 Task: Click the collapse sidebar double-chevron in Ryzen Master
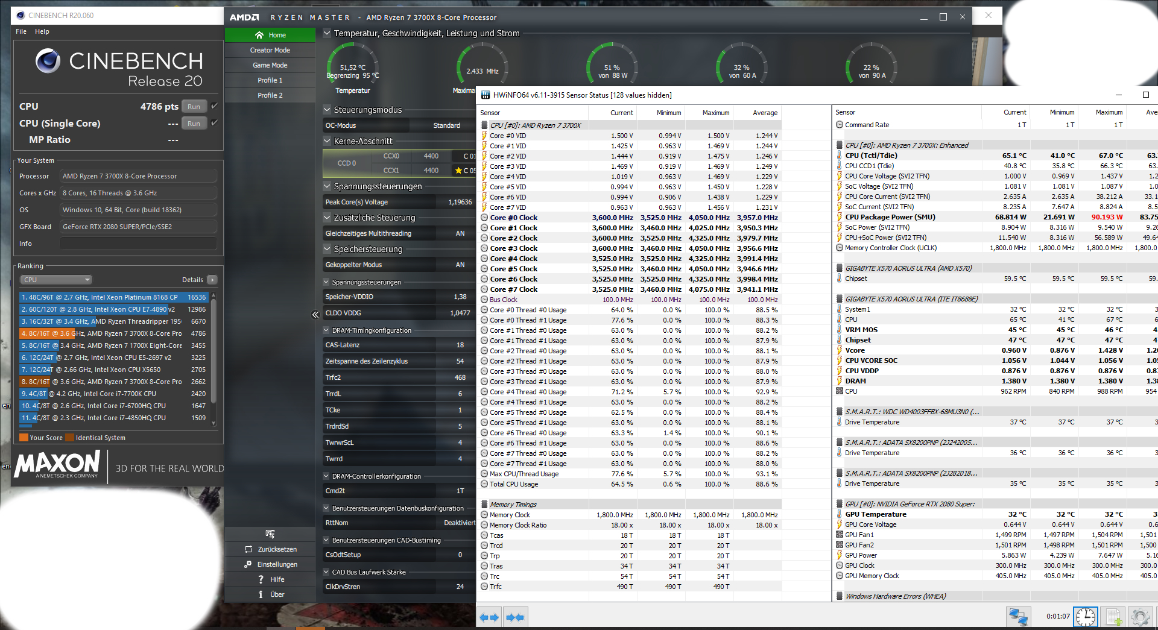point(315,314)
